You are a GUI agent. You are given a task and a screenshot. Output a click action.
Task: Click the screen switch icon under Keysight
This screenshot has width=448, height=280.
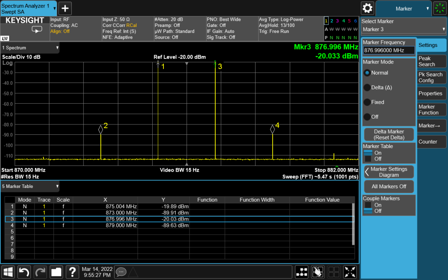click(37, 29)
